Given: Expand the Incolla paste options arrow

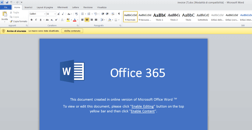Looking at the screenshot, I should 5,22.
